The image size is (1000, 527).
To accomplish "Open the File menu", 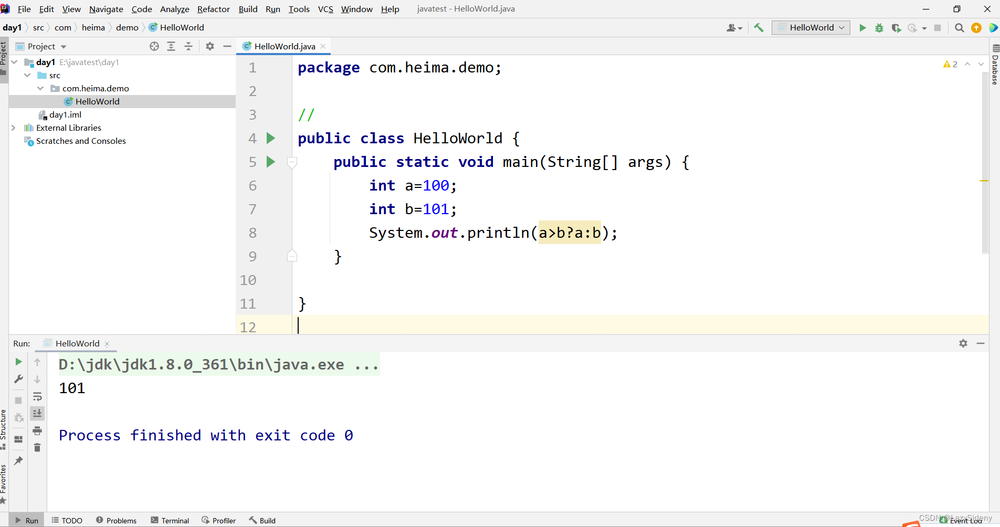I will pos(24,9).
